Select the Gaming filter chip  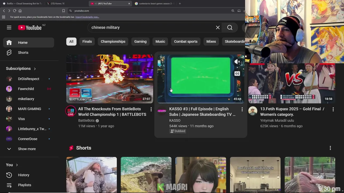tap(140, 42)
